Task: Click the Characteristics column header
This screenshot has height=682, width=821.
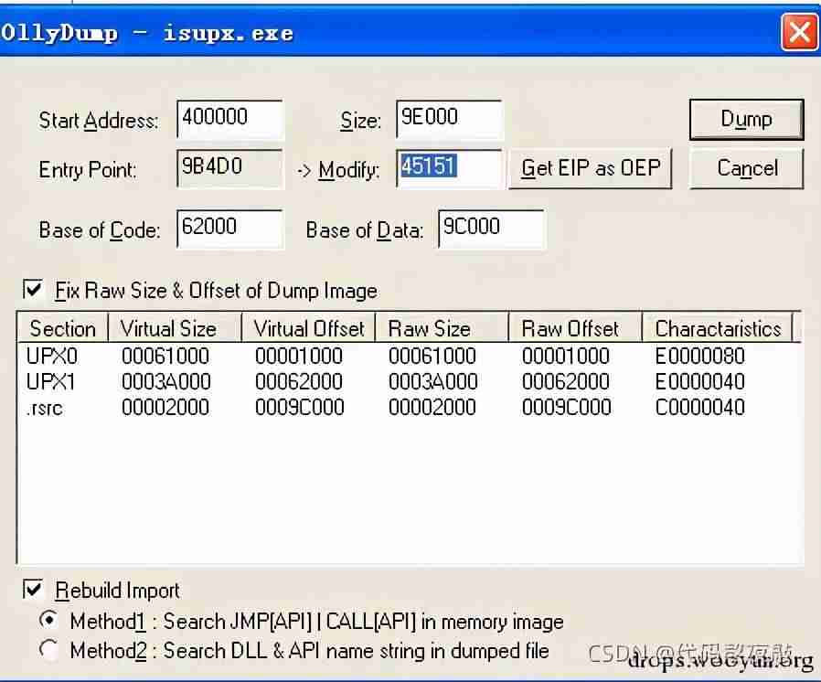Action: click(x=718, y=327)
